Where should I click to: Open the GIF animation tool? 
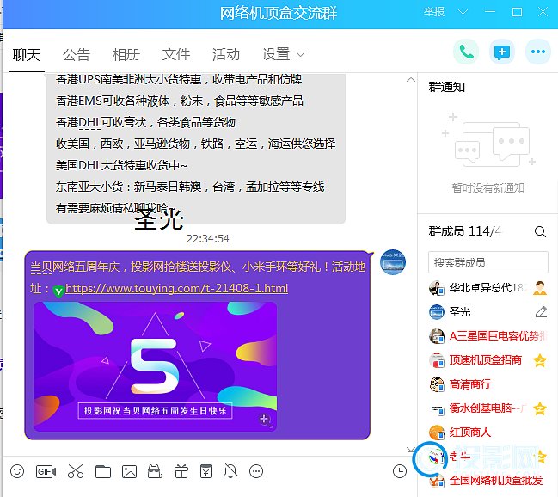pyautogui.click(x=46, y=472)
